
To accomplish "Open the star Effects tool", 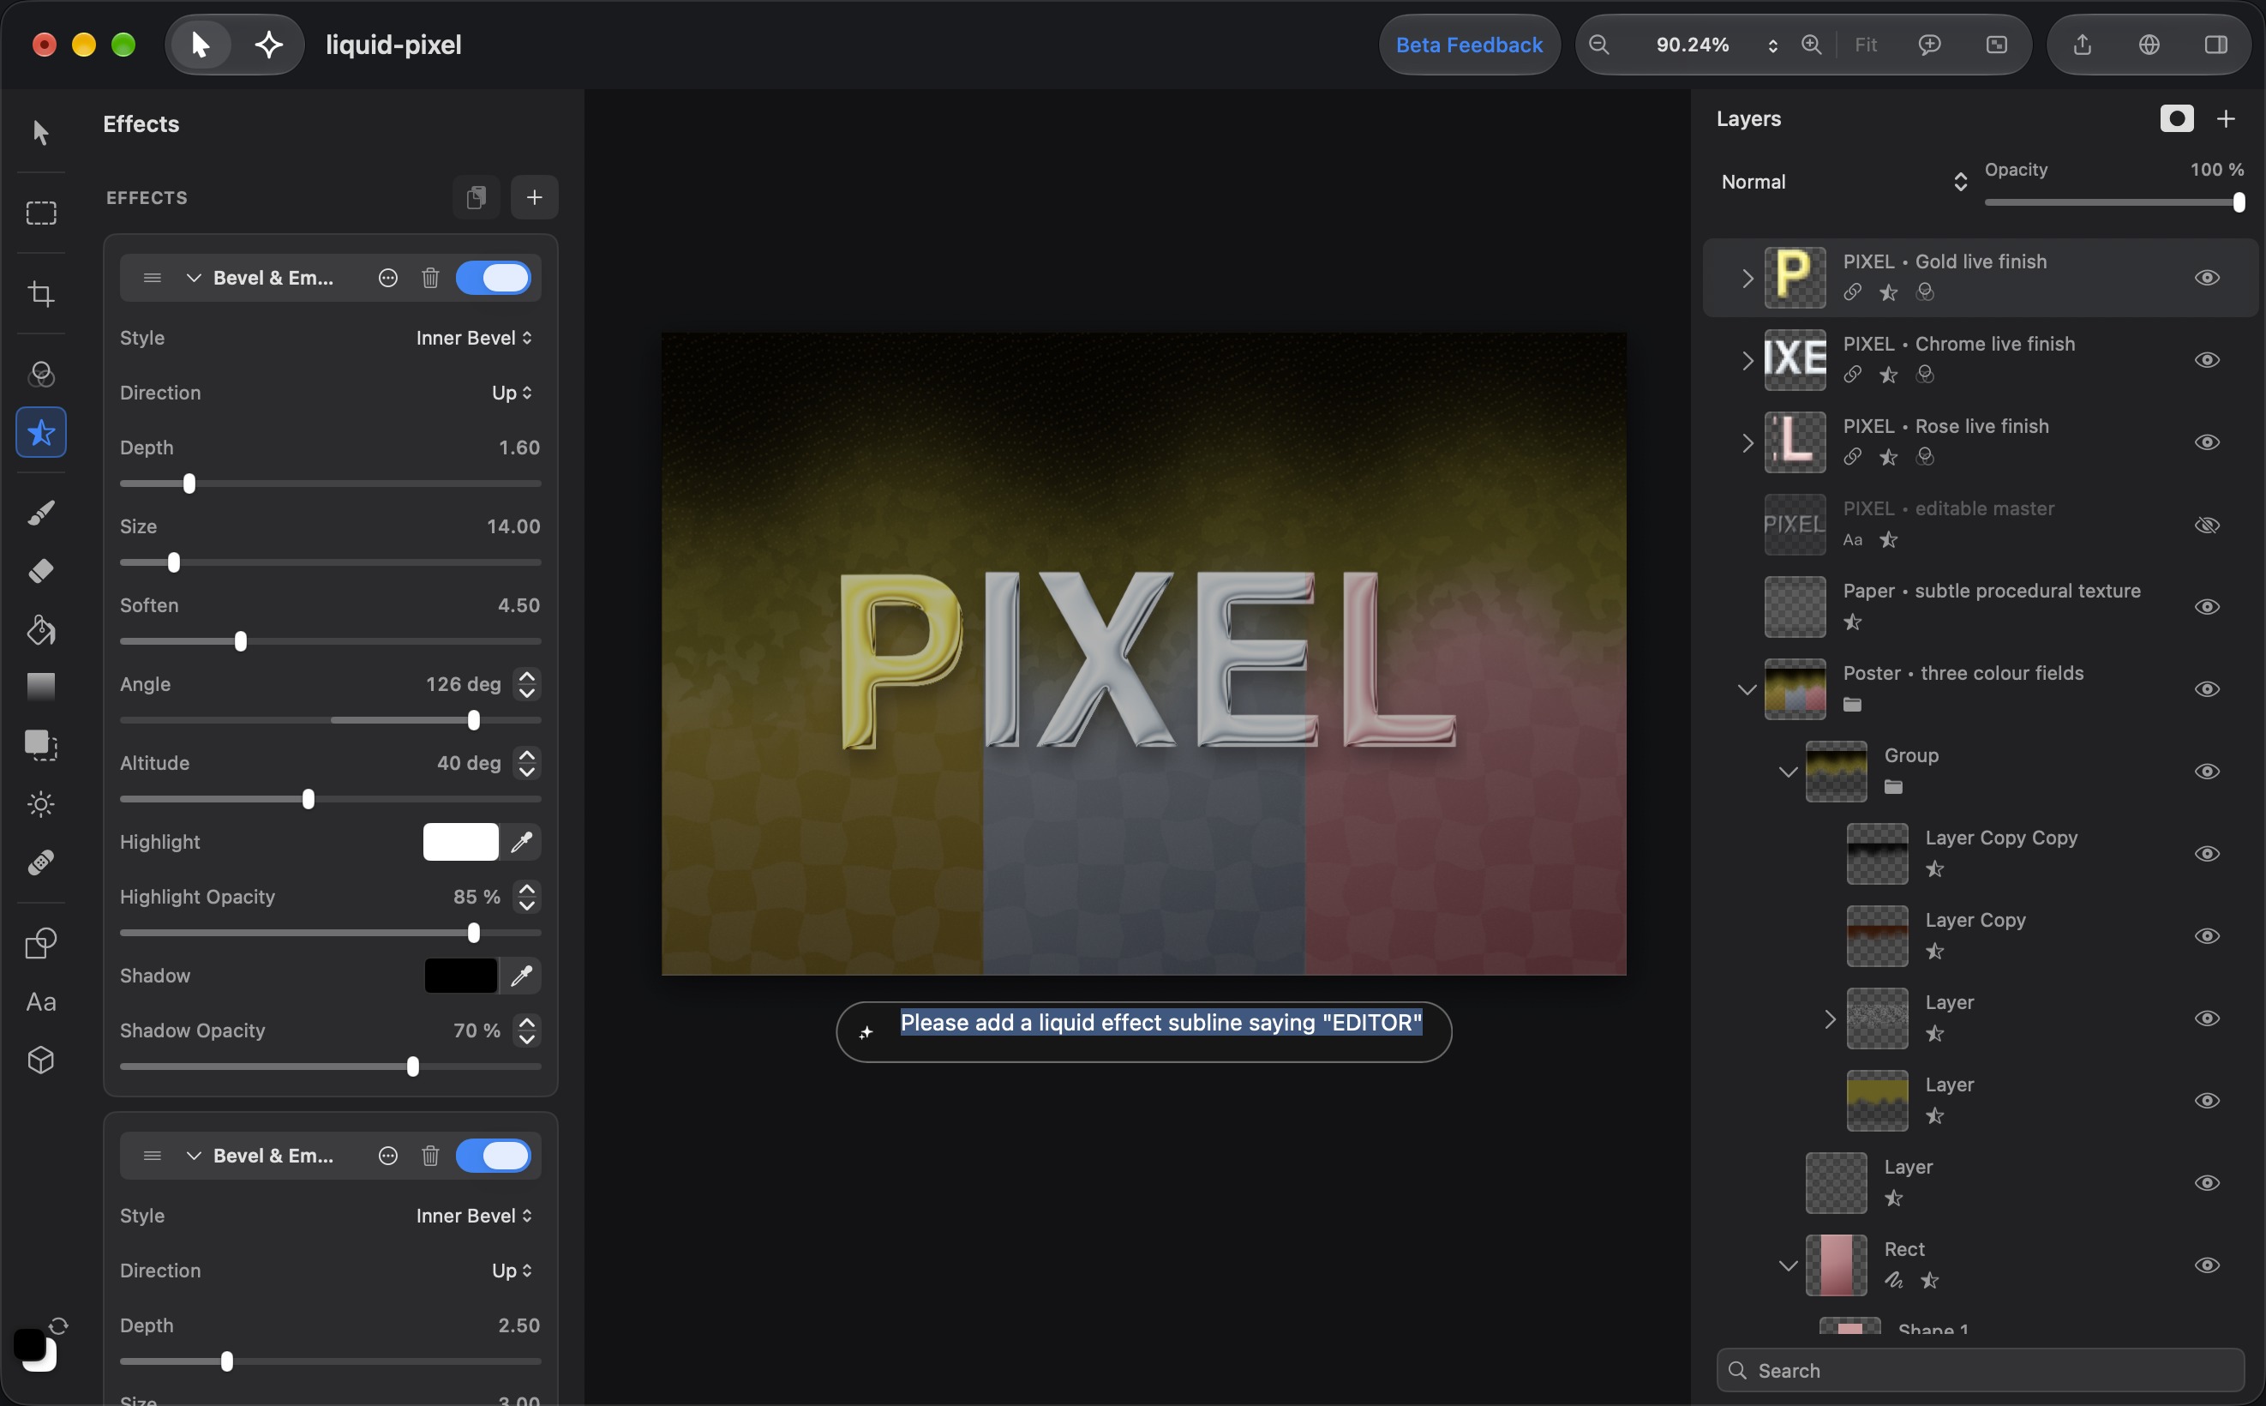I will [x=41, y=432].
